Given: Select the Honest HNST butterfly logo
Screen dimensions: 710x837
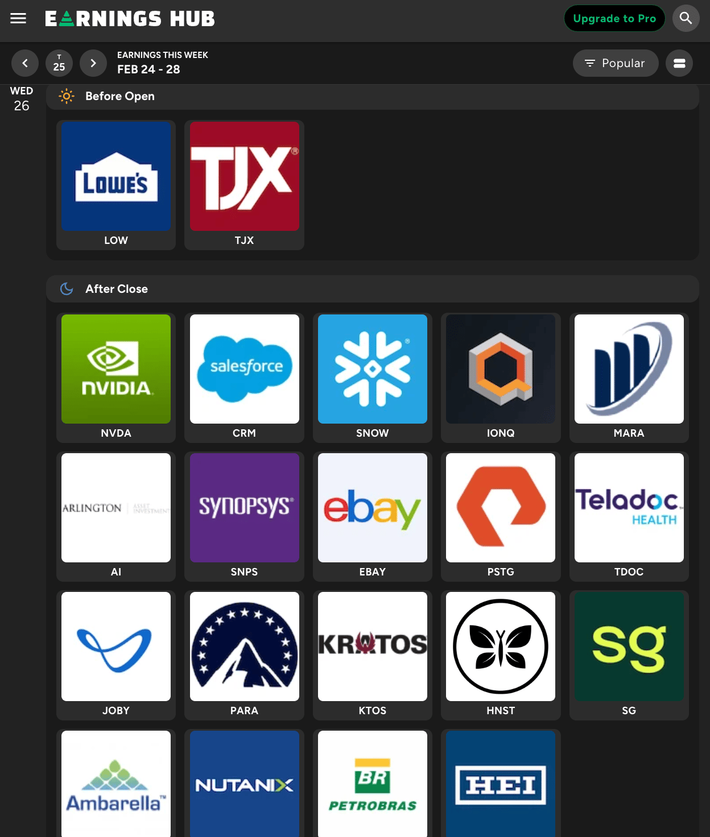Looking at the screenshot, I should 501,647.
